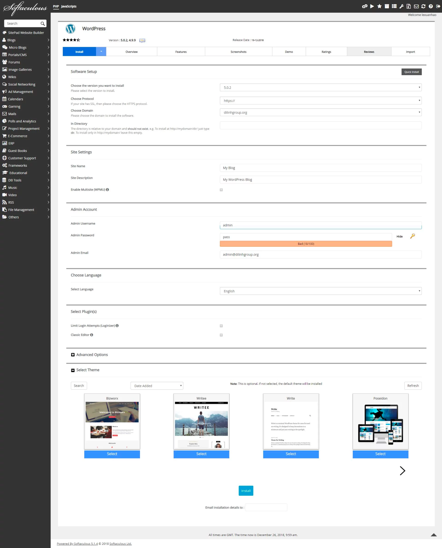442x548 pixels.
Task: Open the domain dropdown dilinhgroup.org
Action: click(321, 112)
